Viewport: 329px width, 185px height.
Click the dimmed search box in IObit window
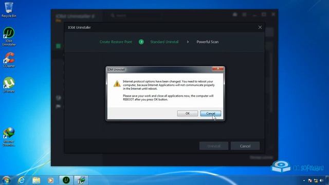tap(136, 15)
